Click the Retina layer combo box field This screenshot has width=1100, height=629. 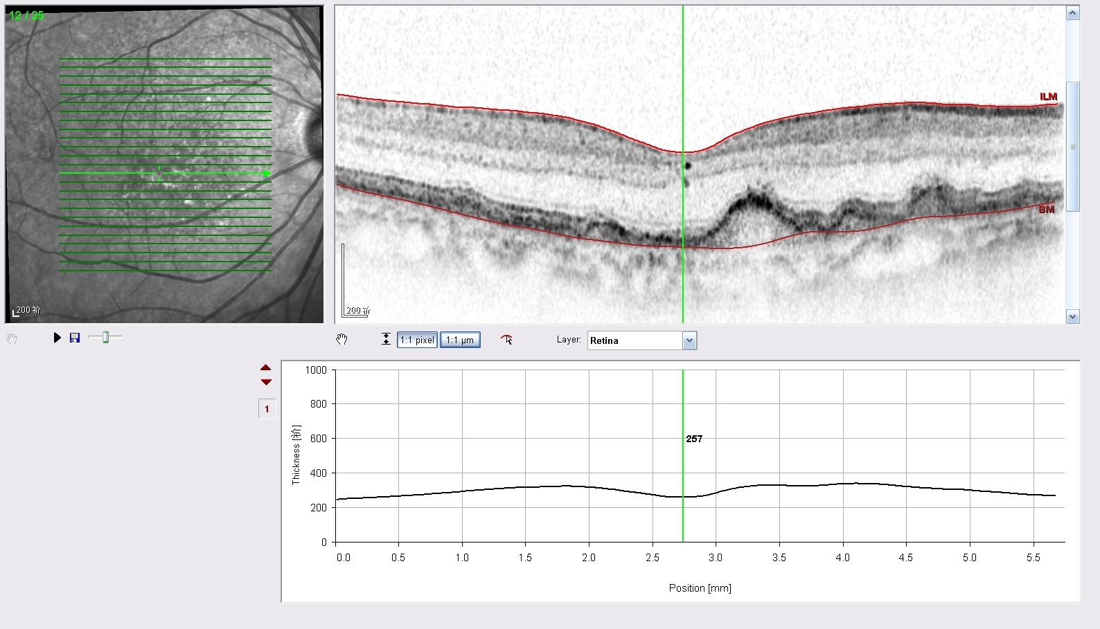642,340
